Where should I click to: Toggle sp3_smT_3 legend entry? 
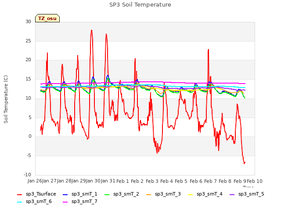(163, 194)
